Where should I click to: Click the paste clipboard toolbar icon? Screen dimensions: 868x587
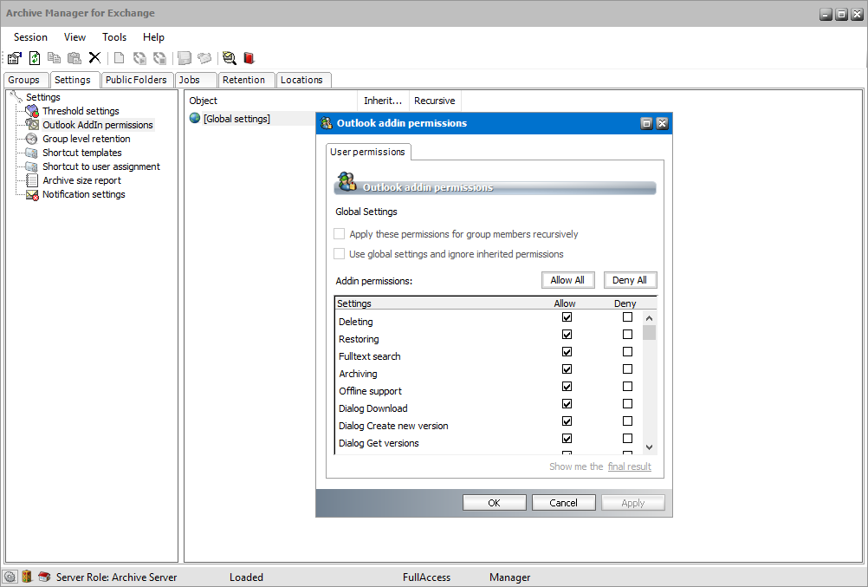pyautogui.click(x=74, y=57)
